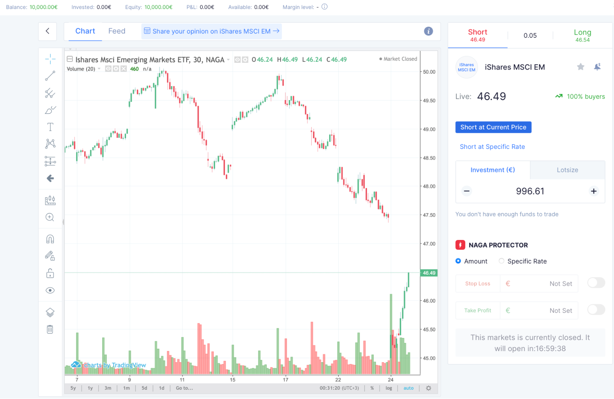The width and height of the screenshot is (614, 399).
Task: Set chart range to 1m
Action: (126, 388)
